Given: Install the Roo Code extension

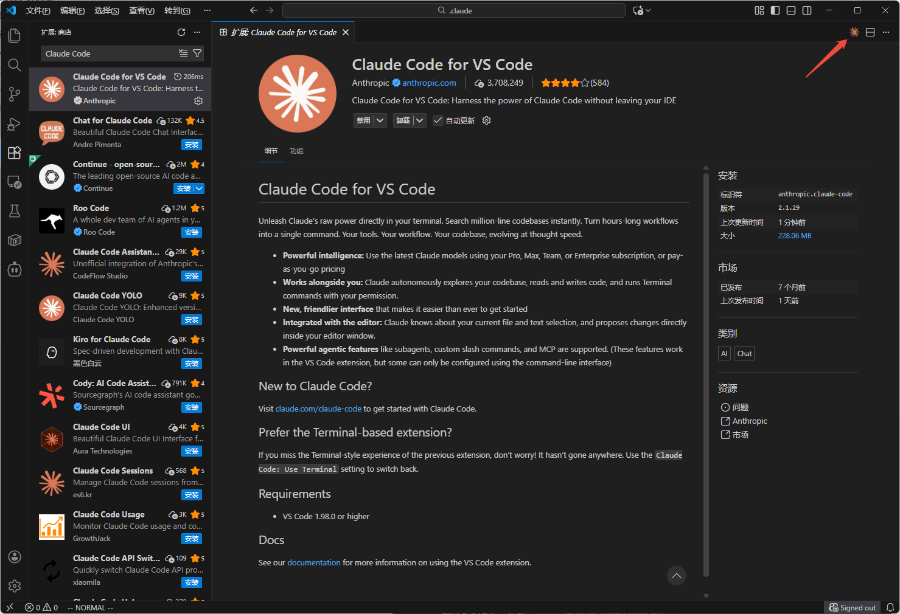Looking at the screenshot, I should click(x=192, y=232).
